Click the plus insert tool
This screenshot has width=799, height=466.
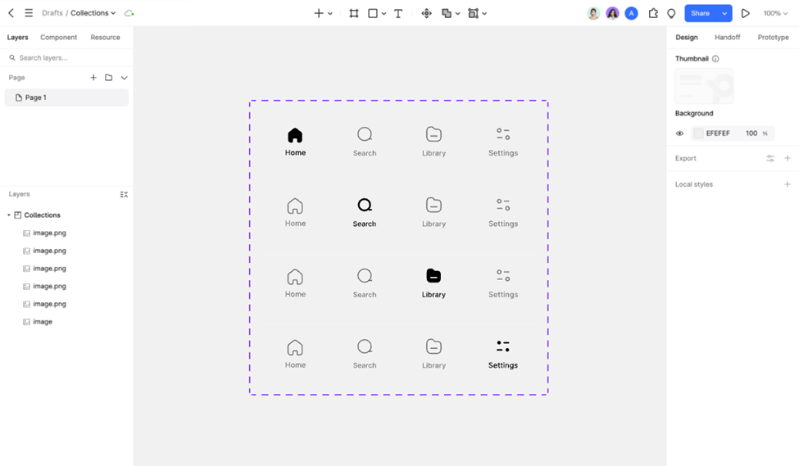319,13
